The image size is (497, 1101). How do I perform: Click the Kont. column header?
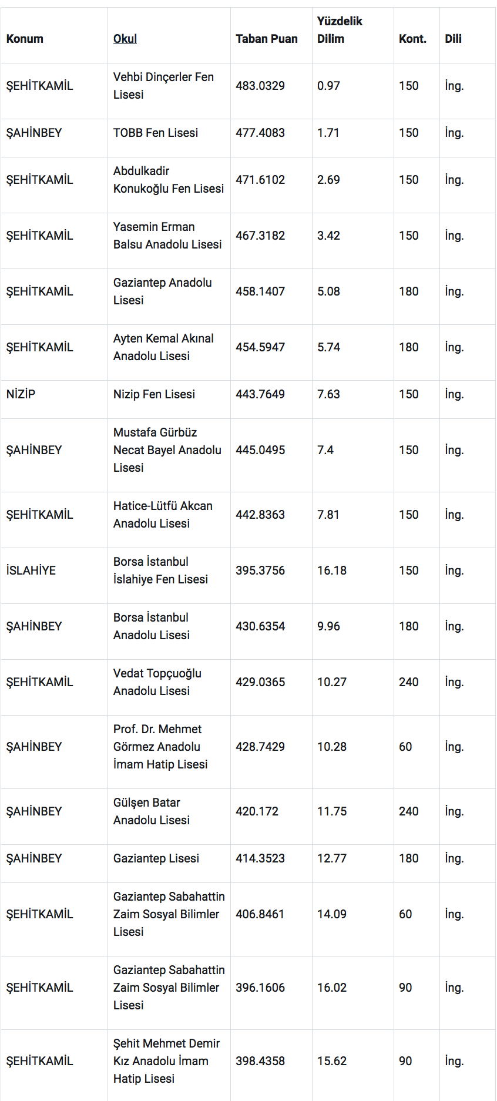412,39
